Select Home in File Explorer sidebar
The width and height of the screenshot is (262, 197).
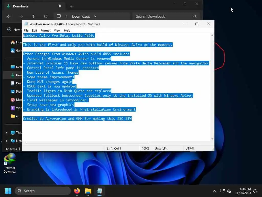click(x=16, y=42)
